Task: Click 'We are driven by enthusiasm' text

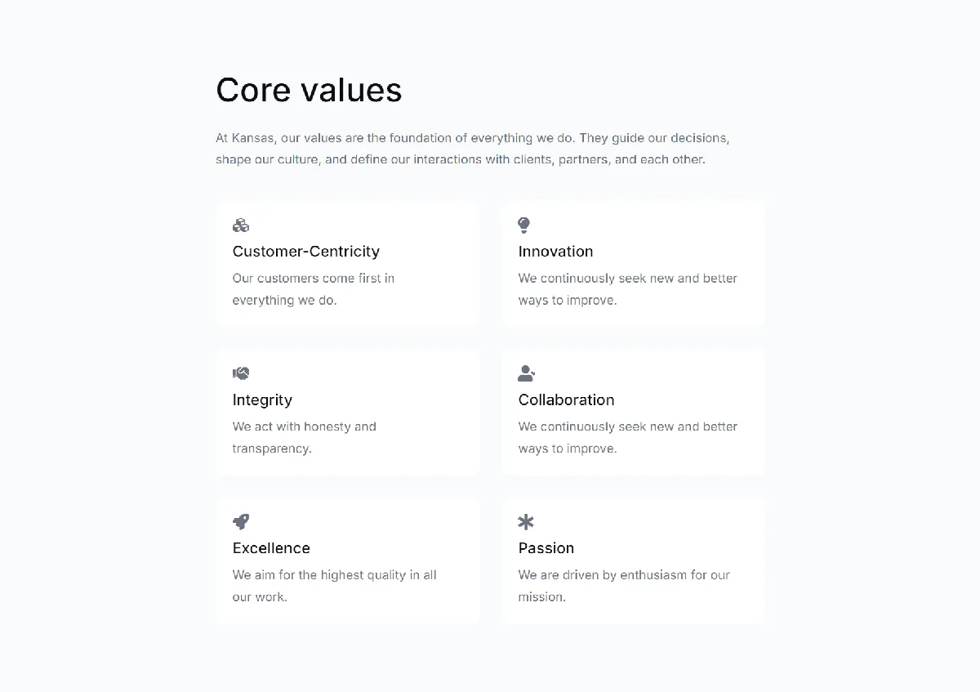Action: click(625, 586)
